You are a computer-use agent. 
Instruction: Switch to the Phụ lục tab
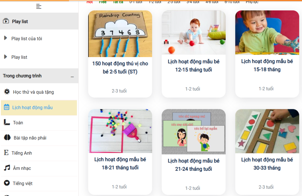252,2
